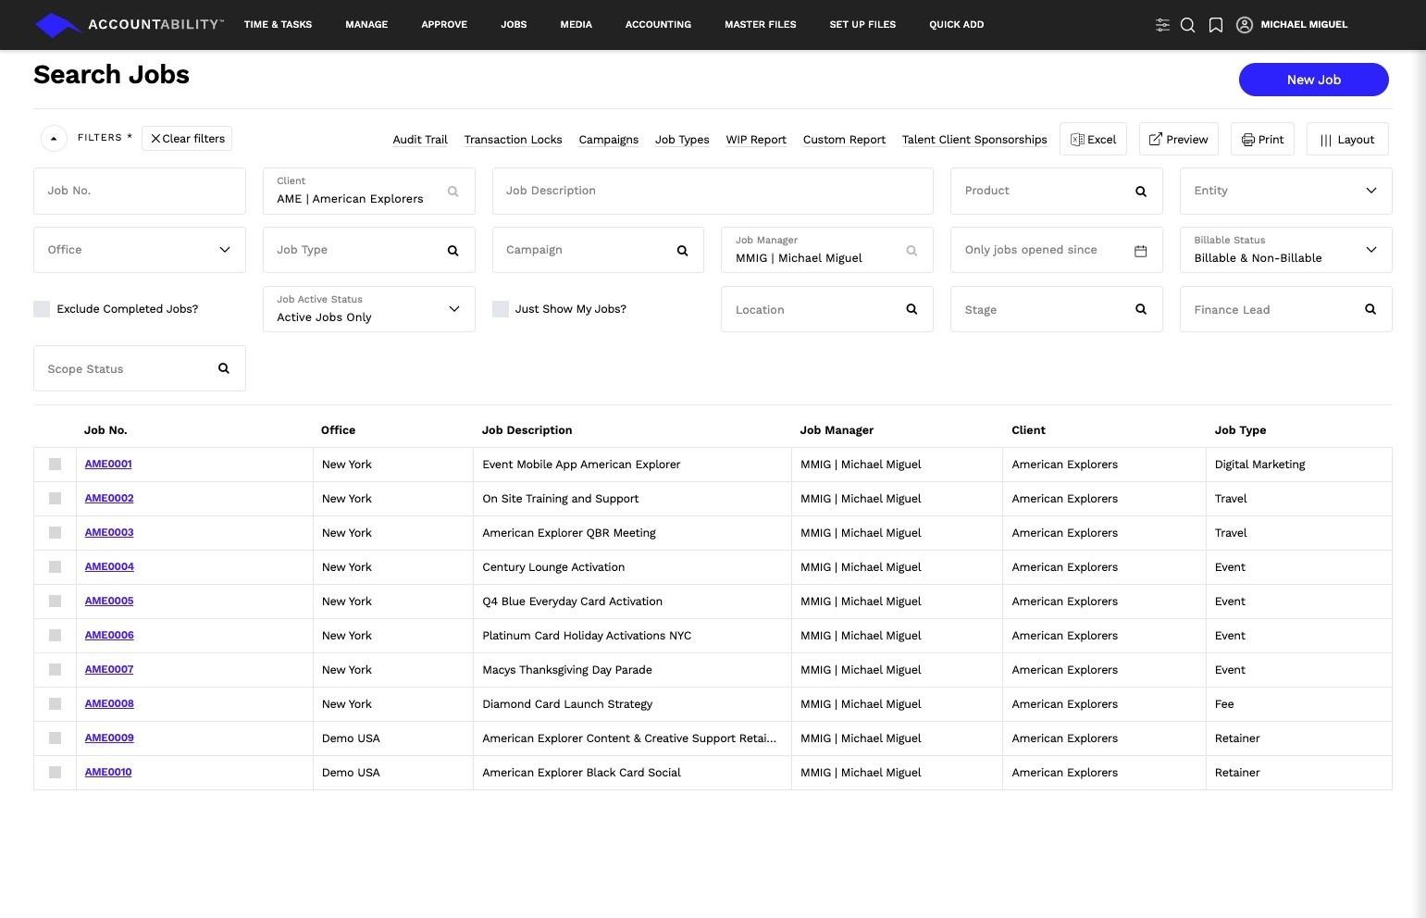Viewport: 1426px width, 918px height.
Task: Open the Accounting menu
Action: [658, 25]
